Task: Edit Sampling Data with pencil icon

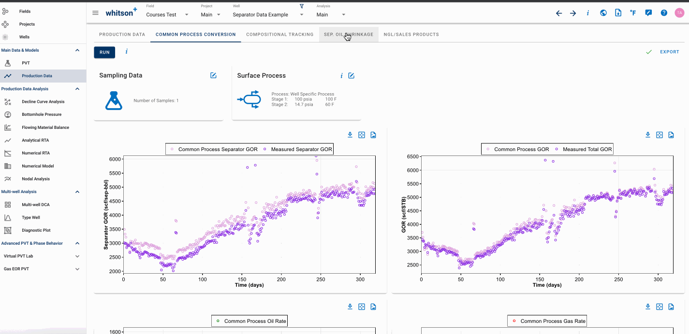Action: (x=213, y=75)
